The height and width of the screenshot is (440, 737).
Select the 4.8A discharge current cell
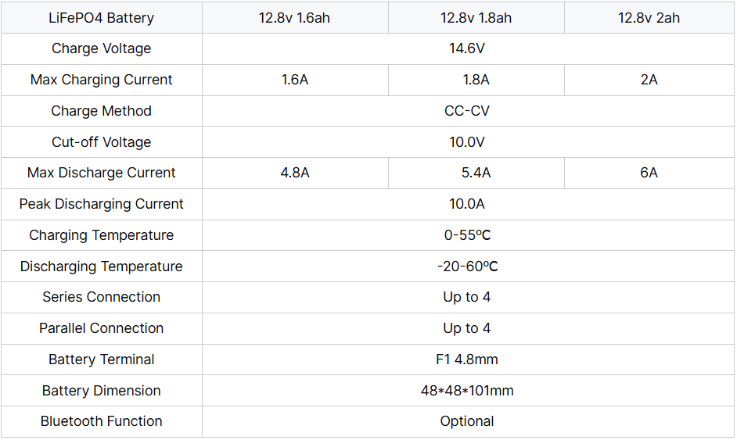point(295,173)
